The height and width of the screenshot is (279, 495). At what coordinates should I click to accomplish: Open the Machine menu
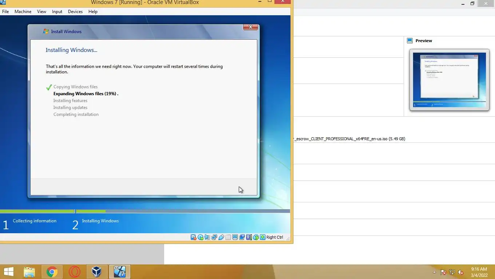(23, 12)
